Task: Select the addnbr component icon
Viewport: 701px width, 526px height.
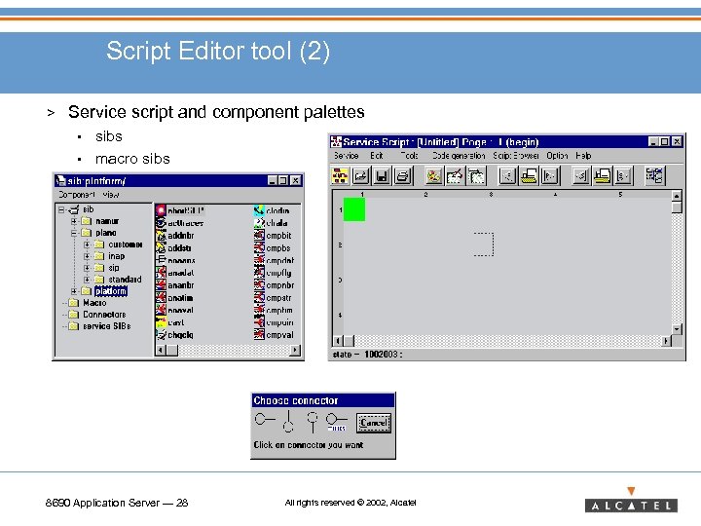Action: click(161, 235)
